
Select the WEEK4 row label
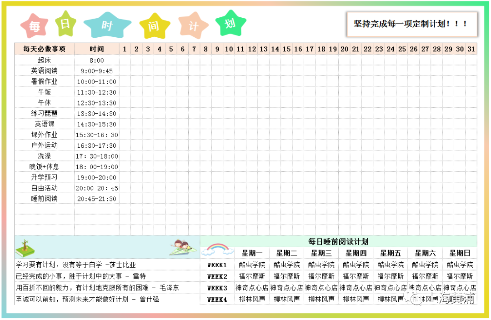pos(217,300)
